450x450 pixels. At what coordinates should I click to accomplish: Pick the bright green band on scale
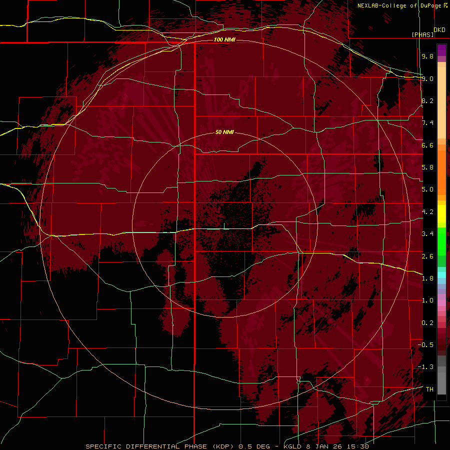[x=441, y=241]
